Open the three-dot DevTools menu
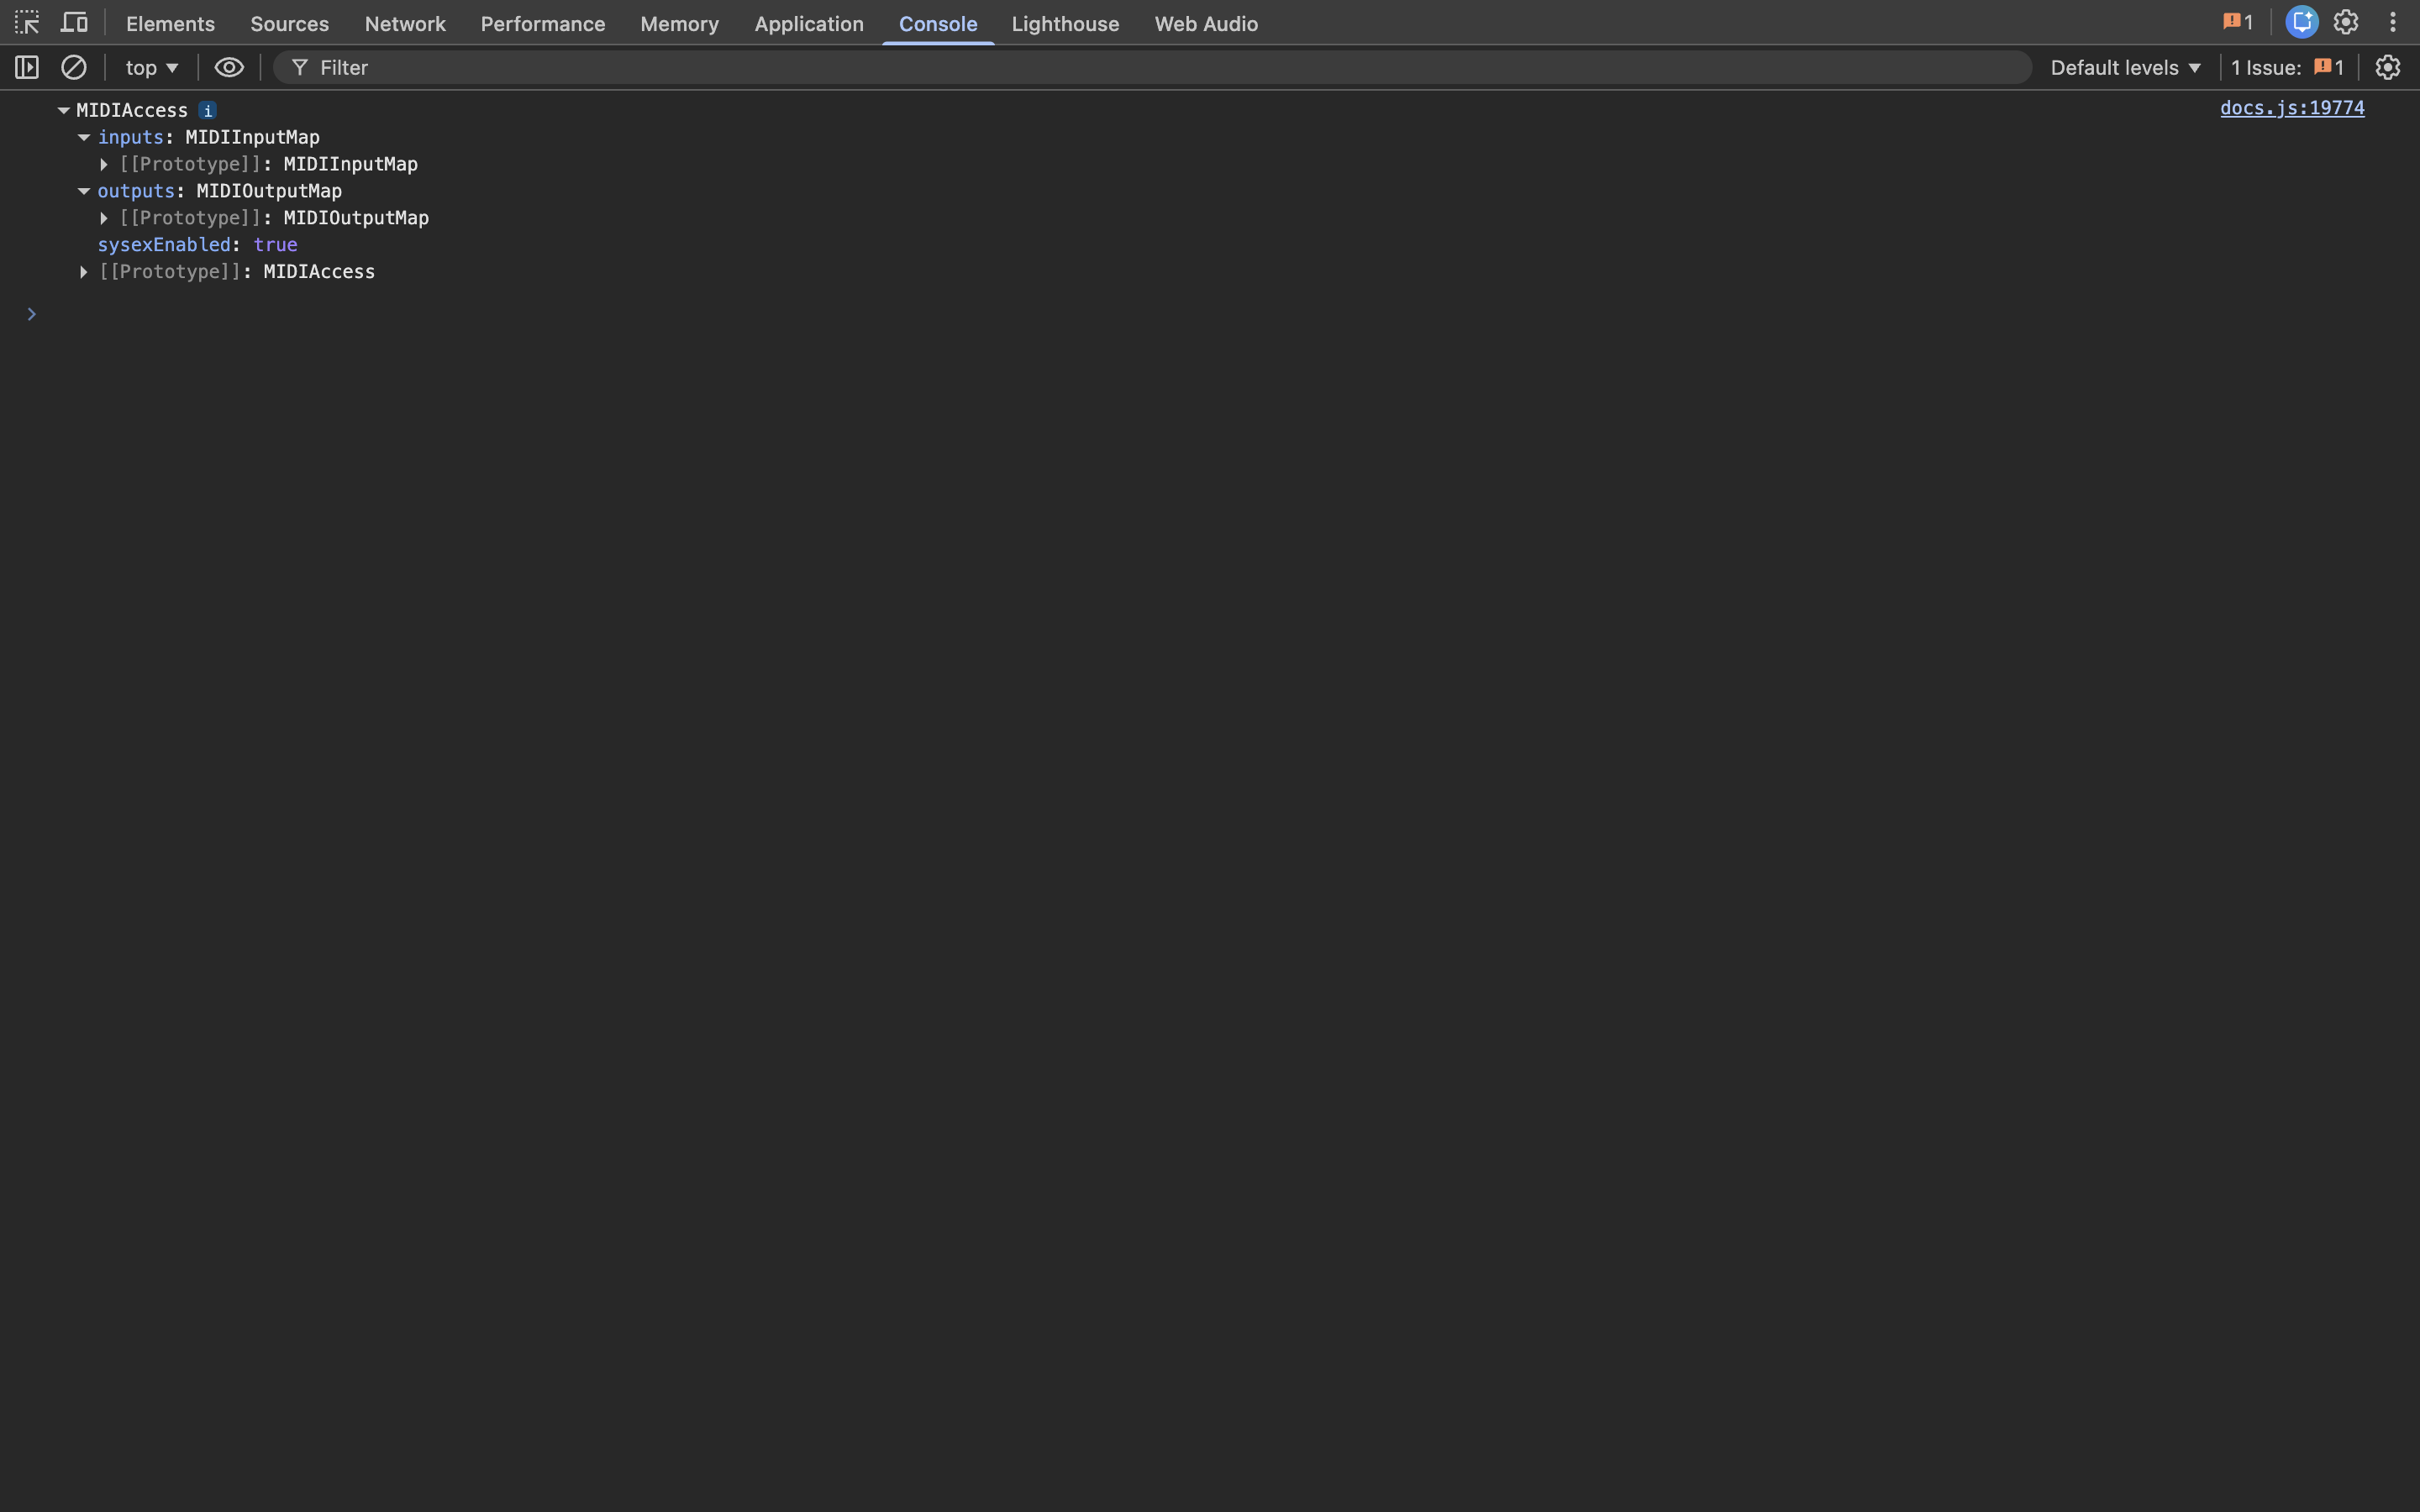The height and width of the screenshot is (1512, 2420). pos(2393,21)
